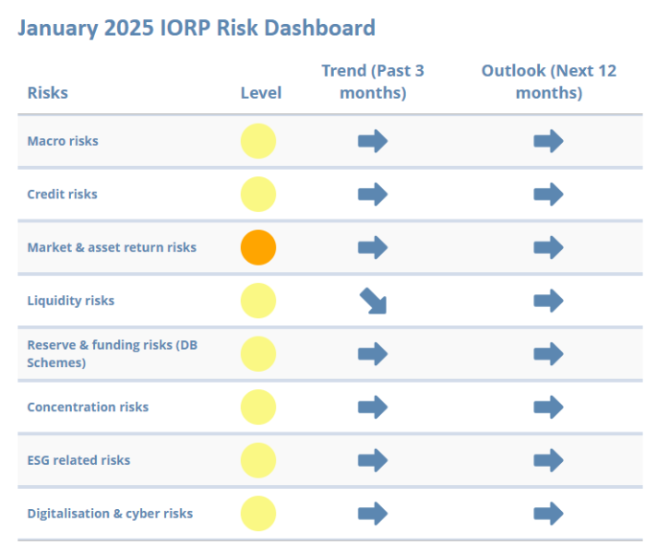The height and width of the screenshot is (557, 657).
Task: Click the Risks column header
Action: click(47, 92)
